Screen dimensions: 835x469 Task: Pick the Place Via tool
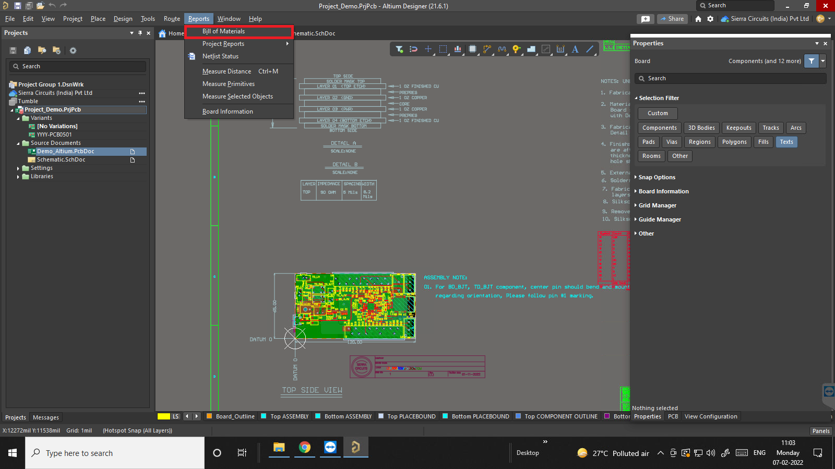pos(517,49)
